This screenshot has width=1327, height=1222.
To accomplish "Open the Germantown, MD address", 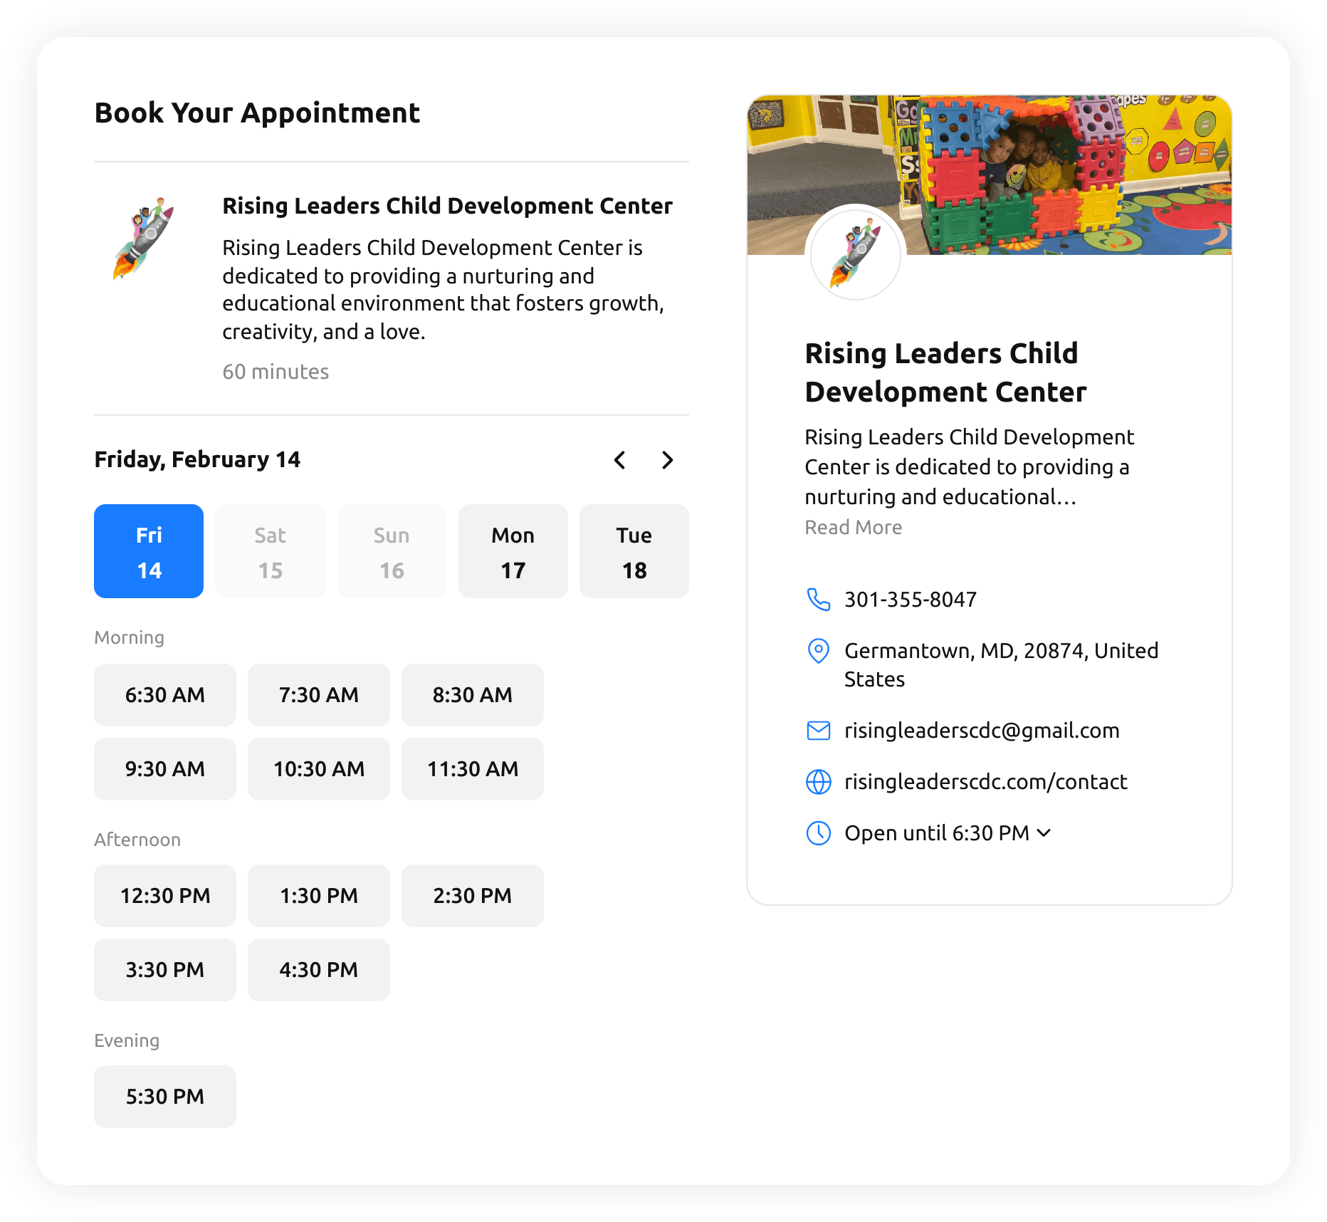I will [x=1002, y=665].
